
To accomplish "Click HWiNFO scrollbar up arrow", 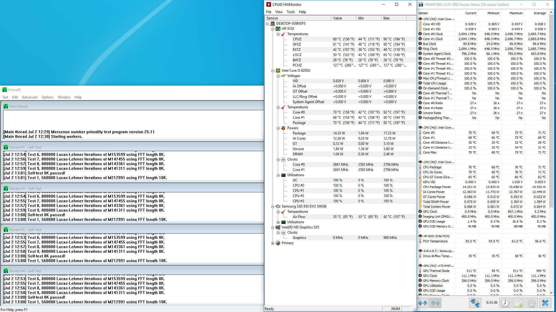I will click(551, 12).
